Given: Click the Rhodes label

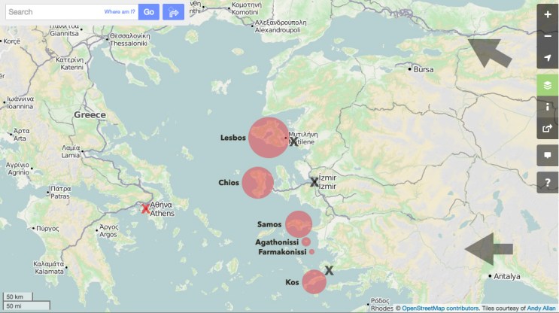Looking at the screenshot, I should click(381, 305).
